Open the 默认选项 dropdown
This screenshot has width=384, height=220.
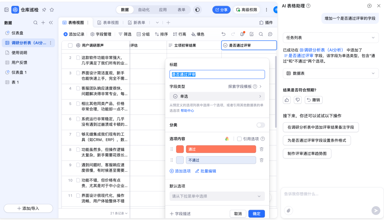[x=217, y=196]
